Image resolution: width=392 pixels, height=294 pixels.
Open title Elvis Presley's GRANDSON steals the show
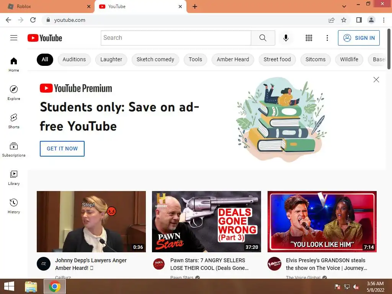(327, 264)
